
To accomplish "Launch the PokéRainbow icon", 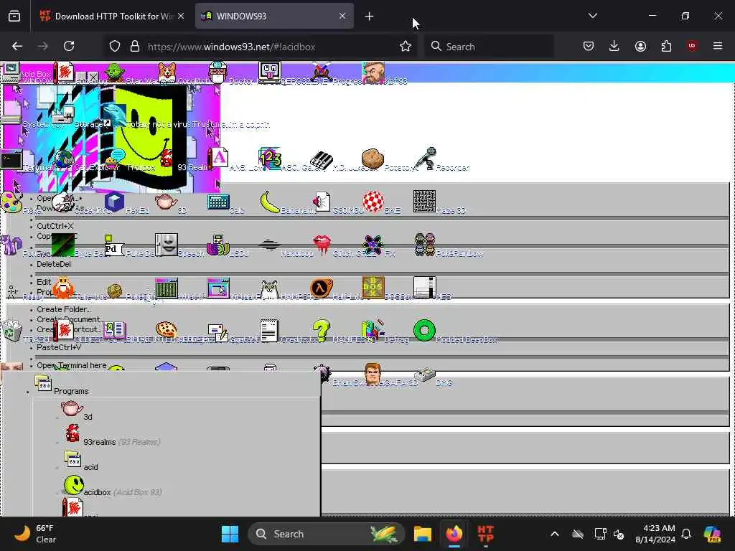I will coord(425,245).
